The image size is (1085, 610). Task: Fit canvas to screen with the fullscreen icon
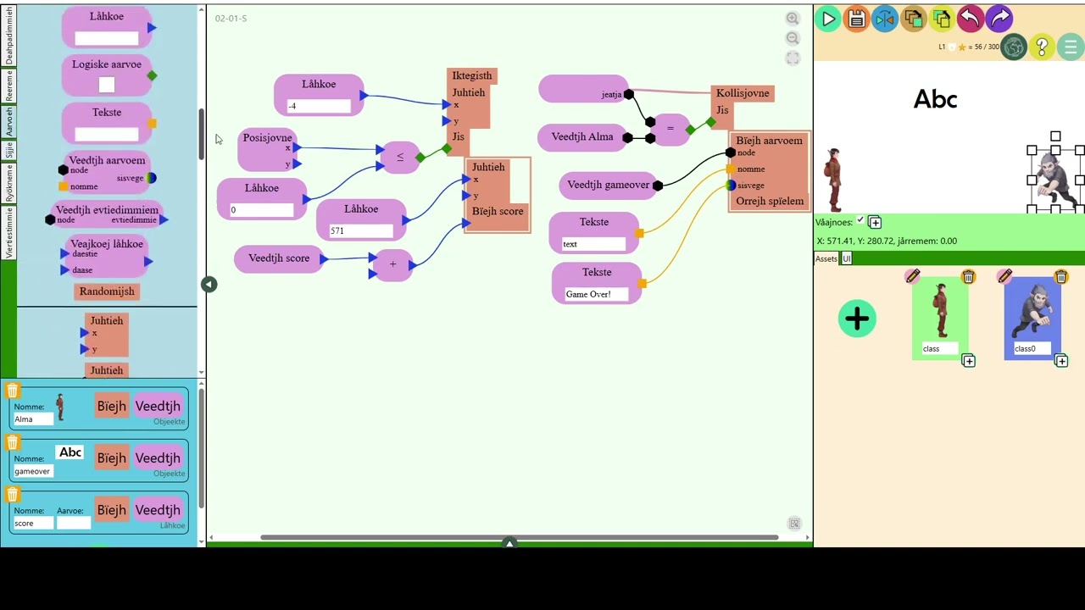793,58
